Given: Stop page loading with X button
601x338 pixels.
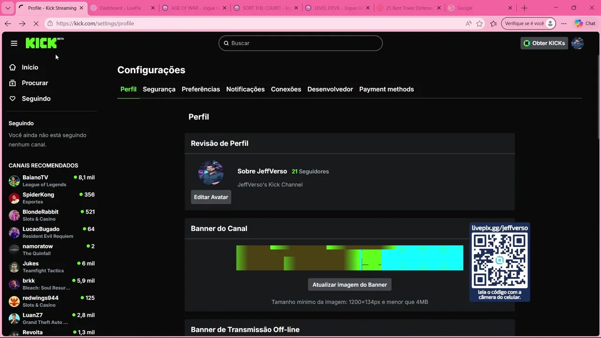Looking at the screenshot, I should [36, 23].
